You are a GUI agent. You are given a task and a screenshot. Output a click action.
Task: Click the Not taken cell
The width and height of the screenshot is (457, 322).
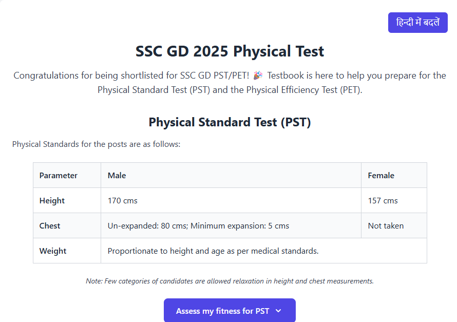tap(386, 225)
